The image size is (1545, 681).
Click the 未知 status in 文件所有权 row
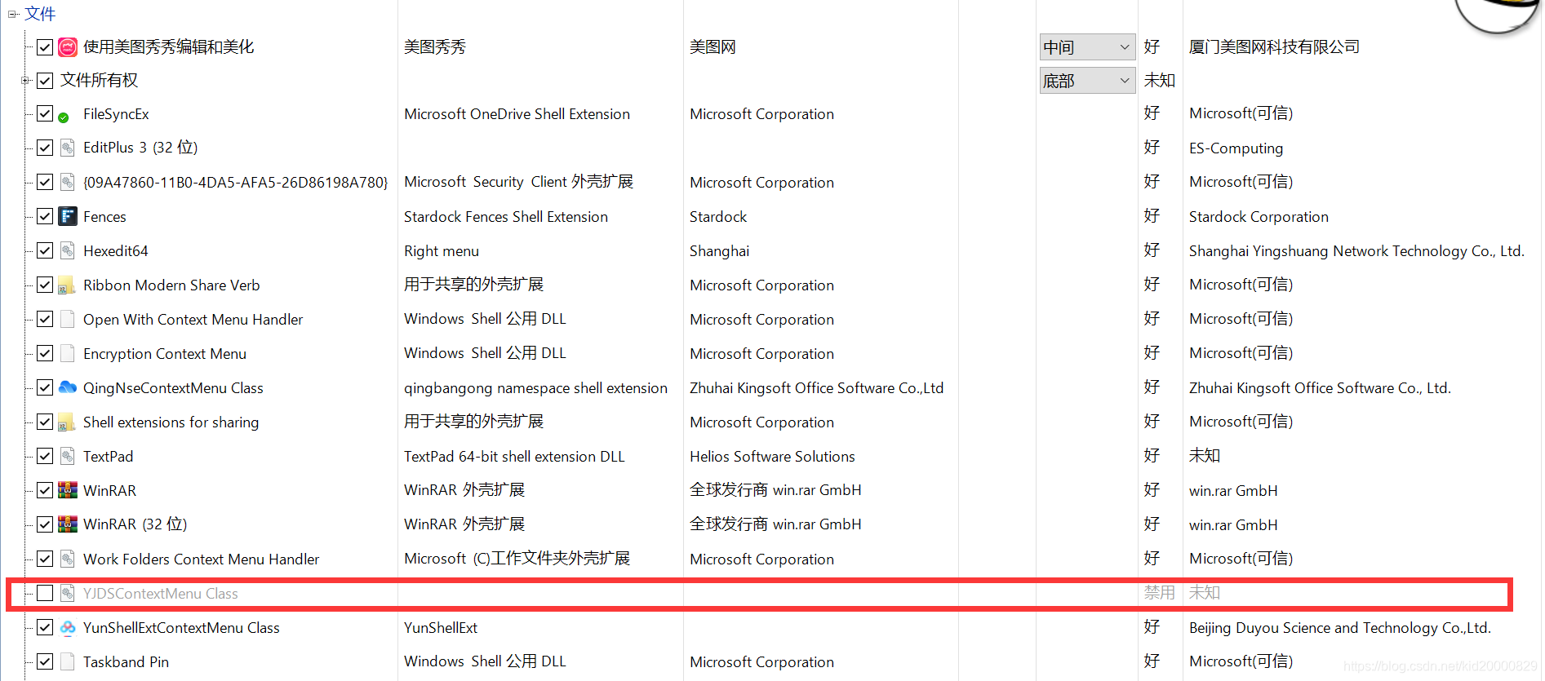tap(1159, 80)
